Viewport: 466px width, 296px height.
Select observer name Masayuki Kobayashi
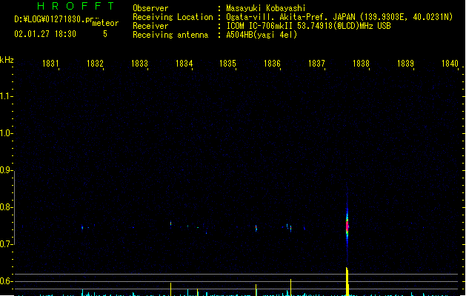point(266,8)
